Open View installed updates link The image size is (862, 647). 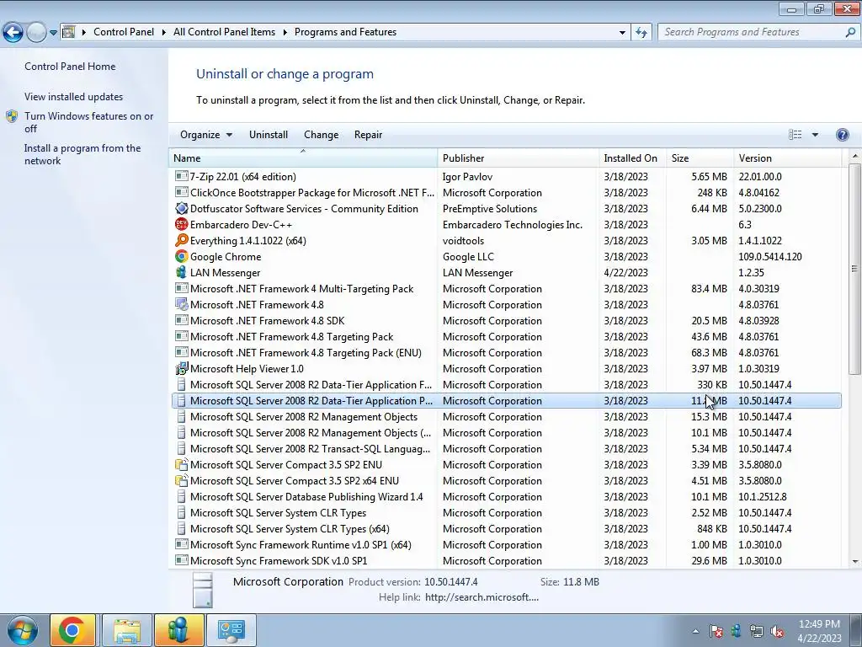[x=74, y=97]
